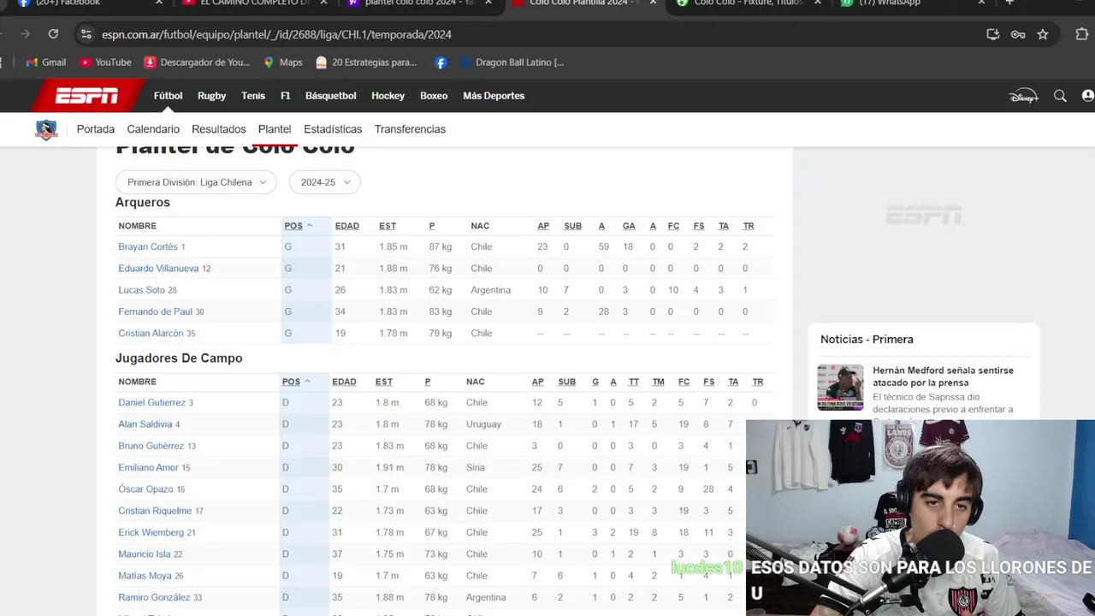This screenshot has width=1095, height=616.
Task: Open Fernando de Paul player page
Action: pos(156,311)
